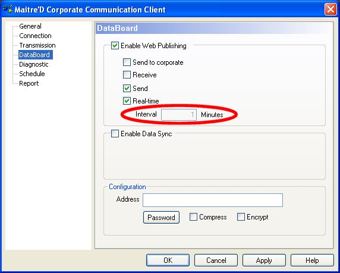Select Transmission in the left tree
The width and height of the screenshot is (340, 273).
tap(37, 45)
